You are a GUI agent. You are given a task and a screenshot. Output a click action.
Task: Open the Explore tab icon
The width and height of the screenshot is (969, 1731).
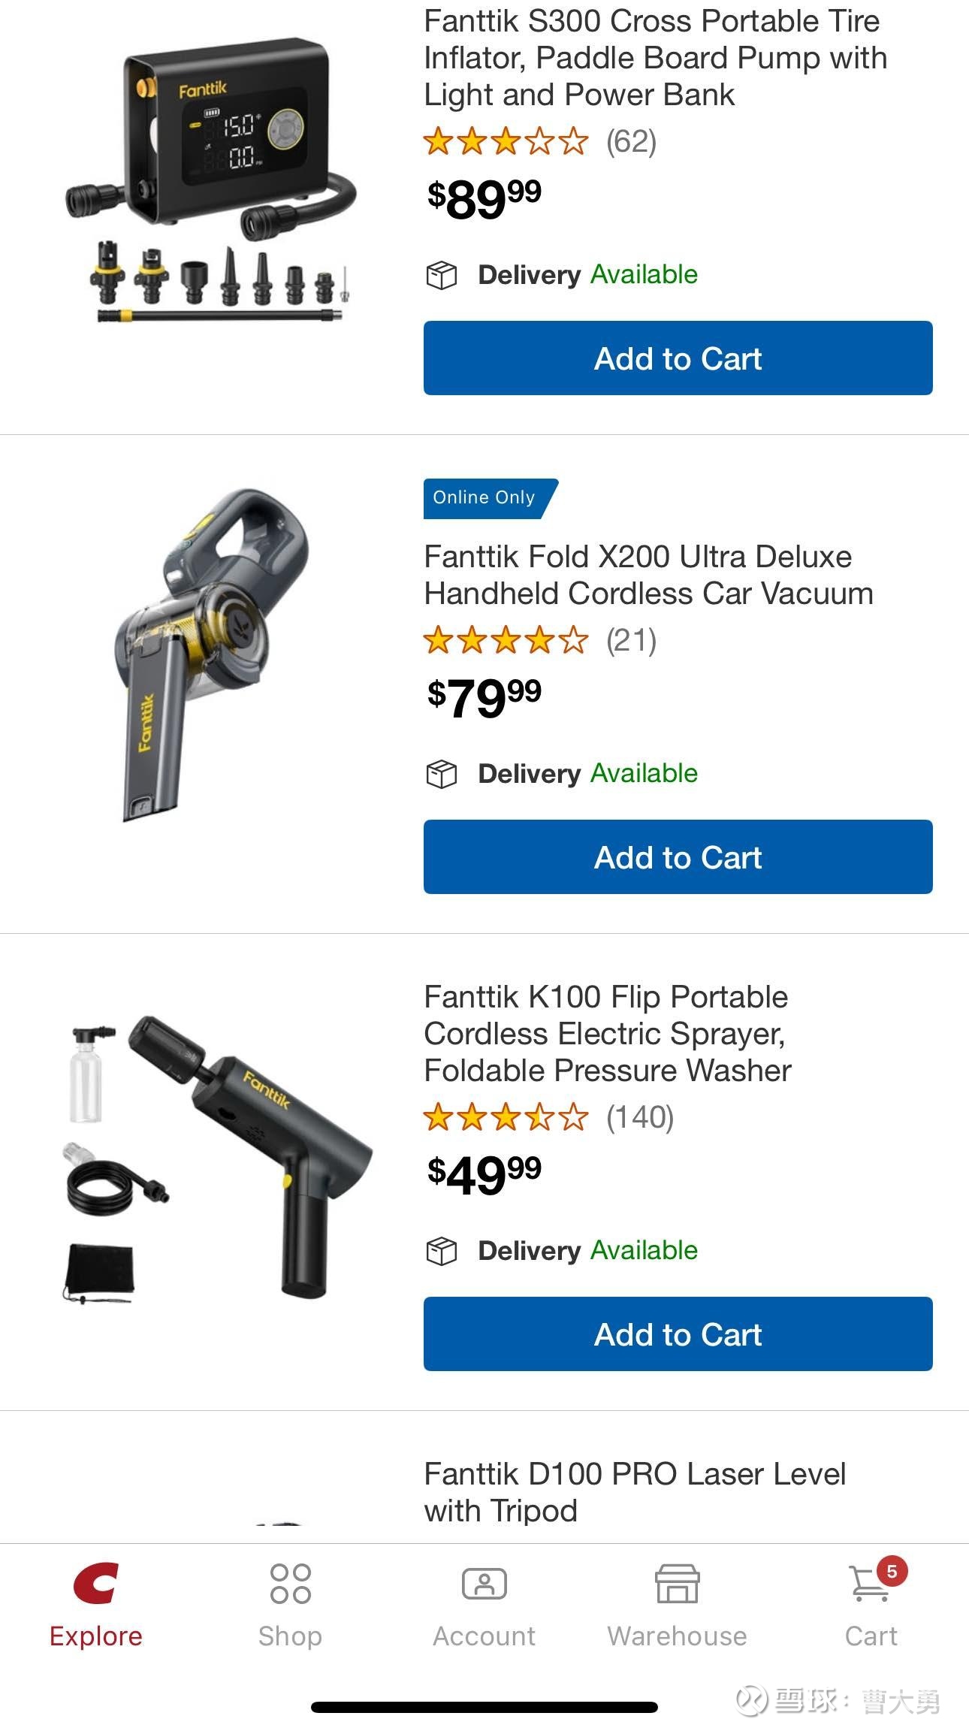[x=96, y=1584]
